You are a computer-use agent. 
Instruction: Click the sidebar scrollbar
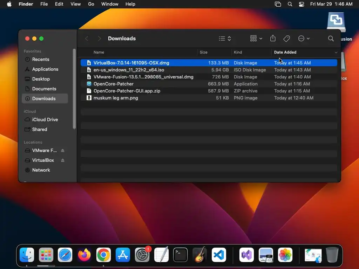[74, 89]
